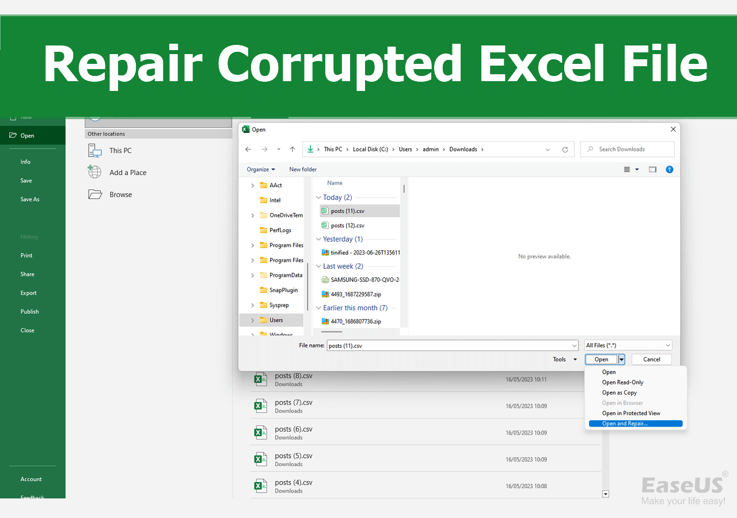Open the All Files file type dropdown
The image size is (737, 518).
628,345
